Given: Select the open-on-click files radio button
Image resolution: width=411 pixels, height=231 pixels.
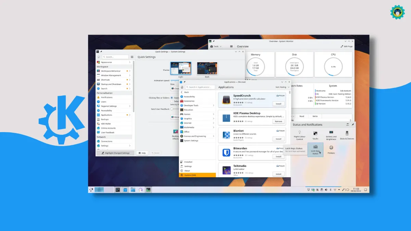Looking at the screenshot, I should click(172, 98).
